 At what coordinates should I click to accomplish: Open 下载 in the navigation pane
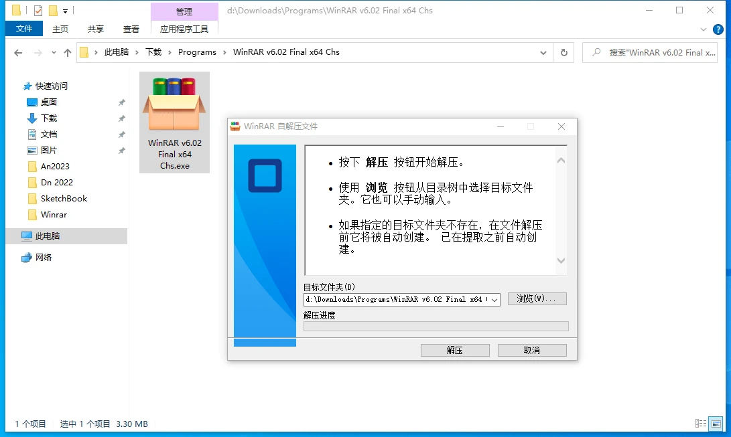click(48, 118)
